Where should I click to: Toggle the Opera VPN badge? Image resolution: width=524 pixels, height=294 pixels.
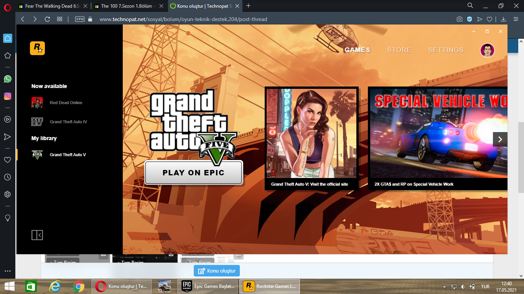pos(80,19)
